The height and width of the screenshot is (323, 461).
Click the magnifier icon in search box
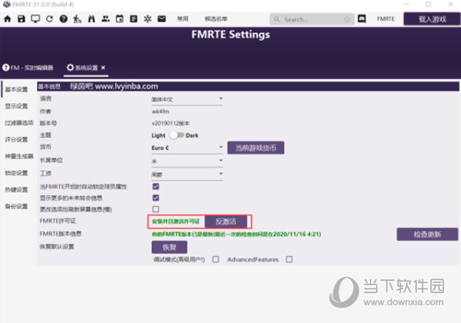pyautogui.click(x=277, y=19)
